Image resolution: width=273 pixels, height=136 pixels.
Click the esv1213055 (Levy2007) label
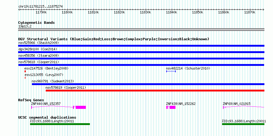coord(44,75)
